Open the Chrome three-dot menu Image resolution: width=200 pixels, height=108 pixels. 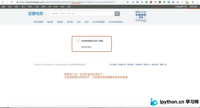[x=197, y=2]
